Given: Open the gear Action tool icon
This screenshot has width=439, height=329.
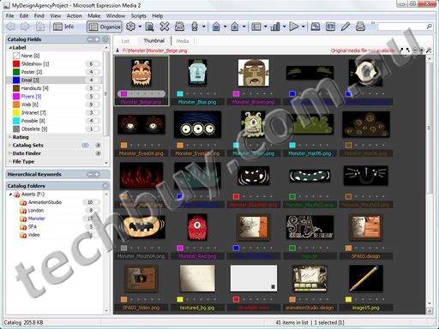Looking at the screenshot, I should 130,27.
